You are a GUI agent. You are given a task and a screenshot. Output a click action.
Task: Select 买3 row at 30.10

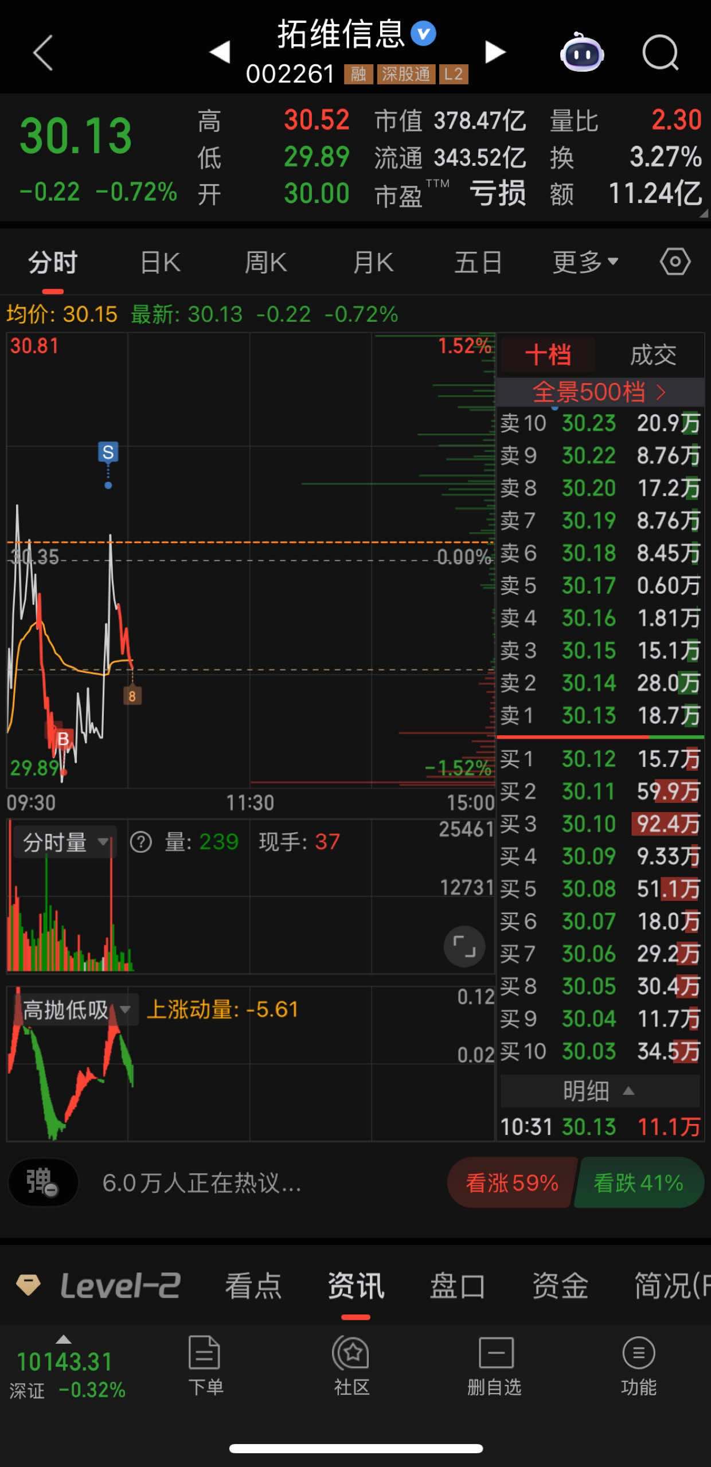pos(600,824)
